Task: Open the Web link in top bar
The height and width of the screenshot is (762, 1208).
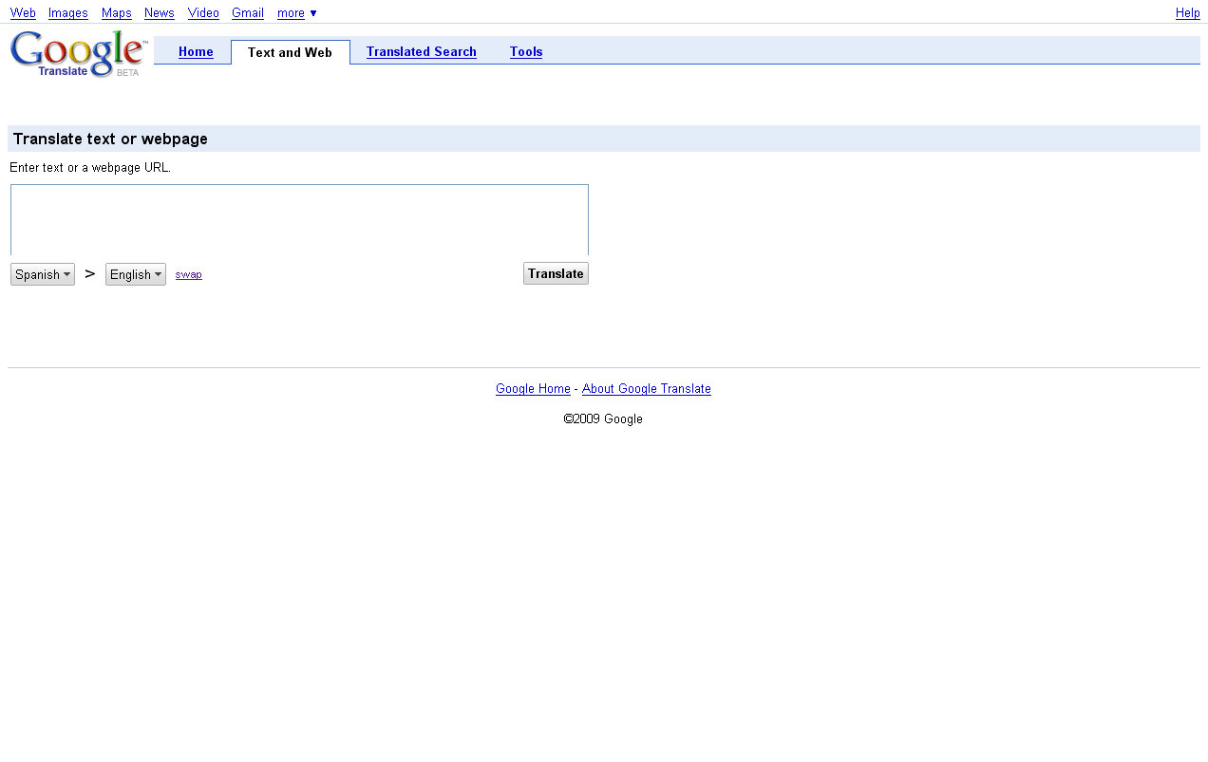Action: point(23,13)
